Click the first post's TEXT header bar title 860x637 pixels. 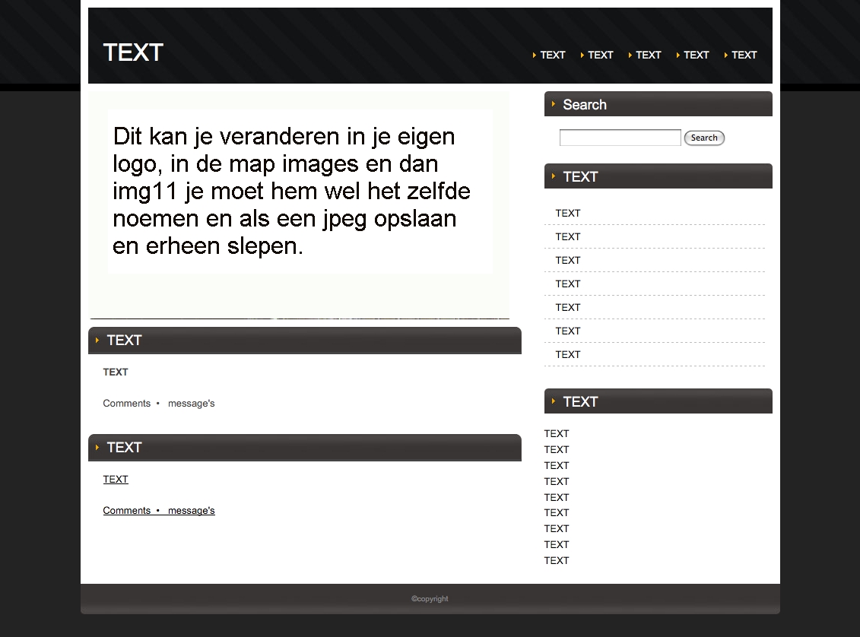(124, 340)
